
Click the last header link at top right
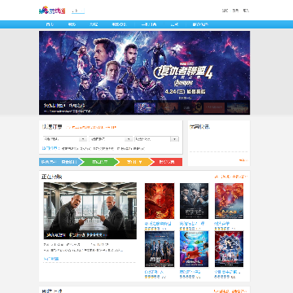coord(246,11)
